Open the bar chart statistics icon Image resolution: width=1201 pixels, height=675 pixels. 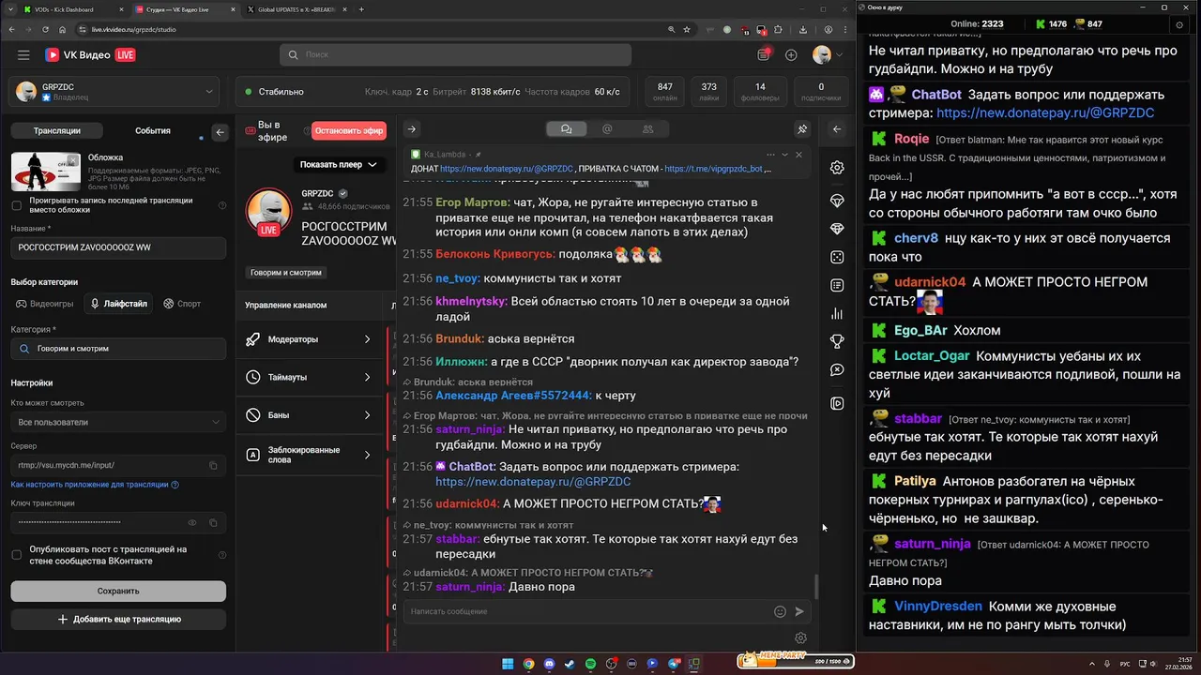tap(837, 314)
